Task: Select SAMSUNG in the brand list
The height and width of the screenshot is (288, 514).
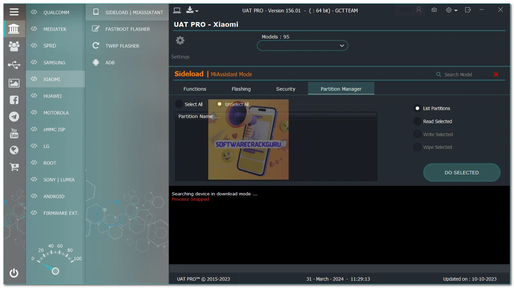Action: coord(56,63)
